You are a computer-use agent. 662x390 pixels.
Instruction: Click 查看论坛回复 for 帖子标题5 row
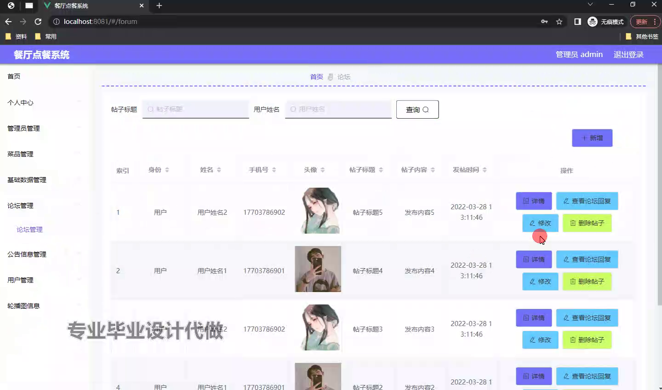[587, 201]
